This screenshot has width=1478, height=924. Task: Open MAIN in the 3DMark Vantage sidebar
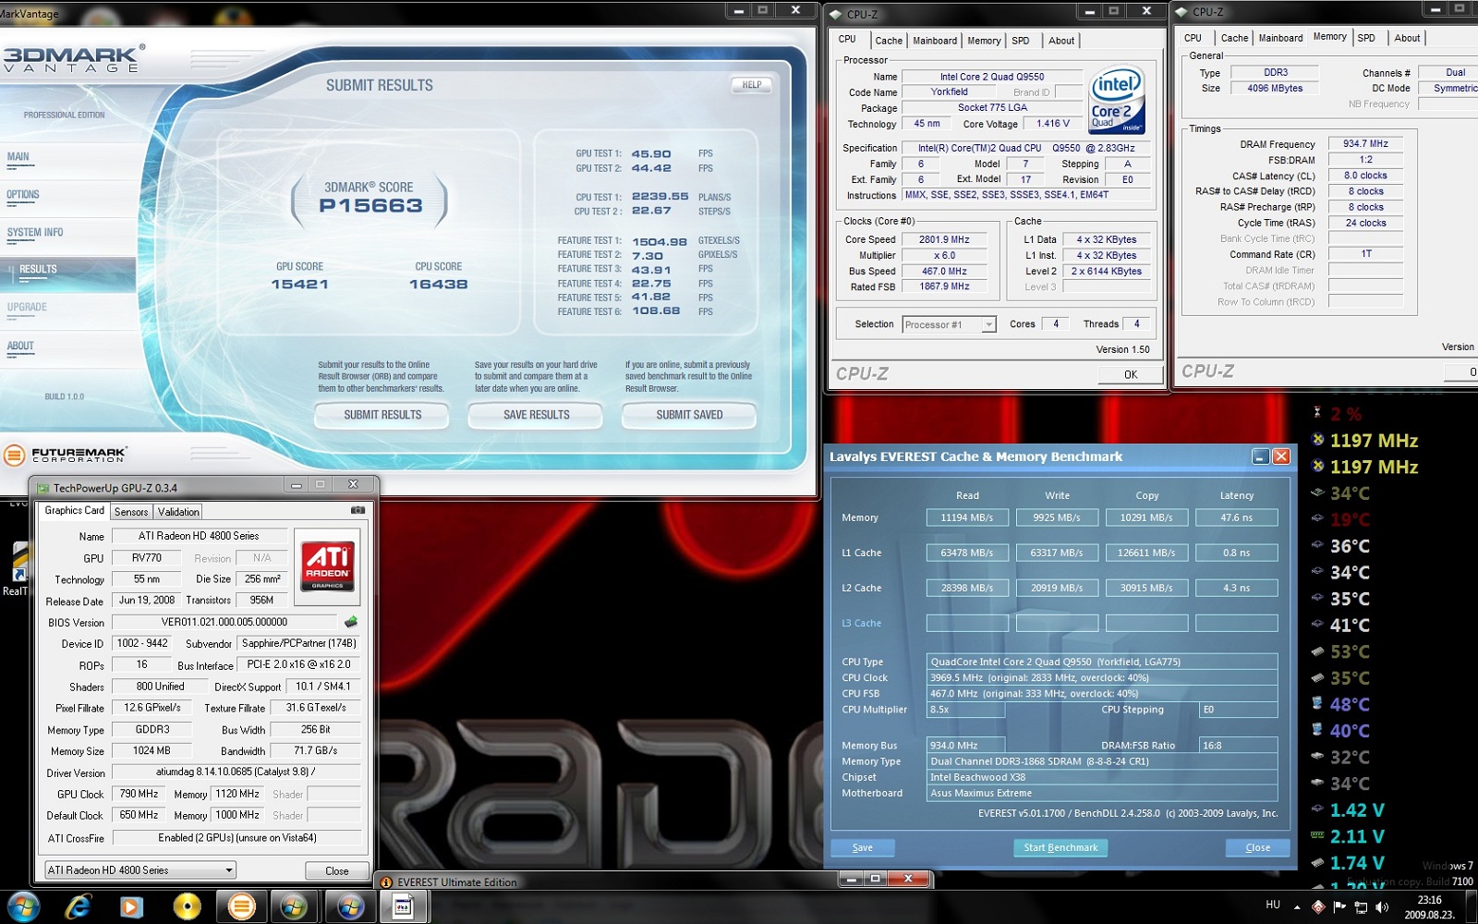pos(18,157)
